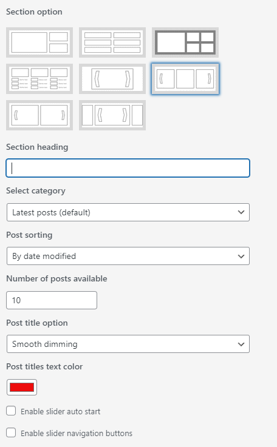Viewport: 277px width, 447px height.
Task: Pick the two-slide slider layout
Action: (39, 115)
